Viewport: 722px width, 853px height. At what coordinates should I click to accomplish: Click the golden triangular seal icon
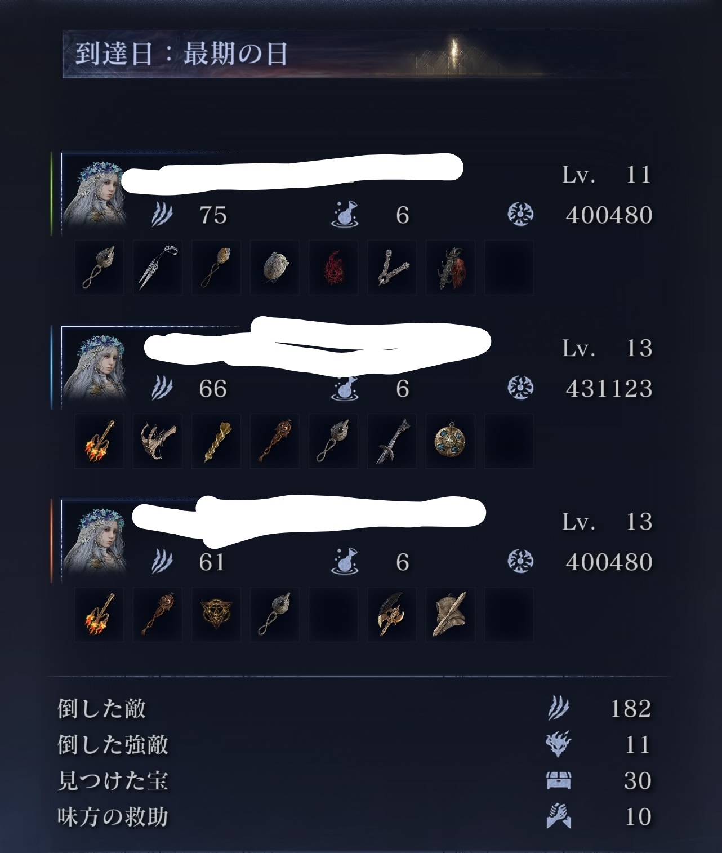[x=216, y=615]
